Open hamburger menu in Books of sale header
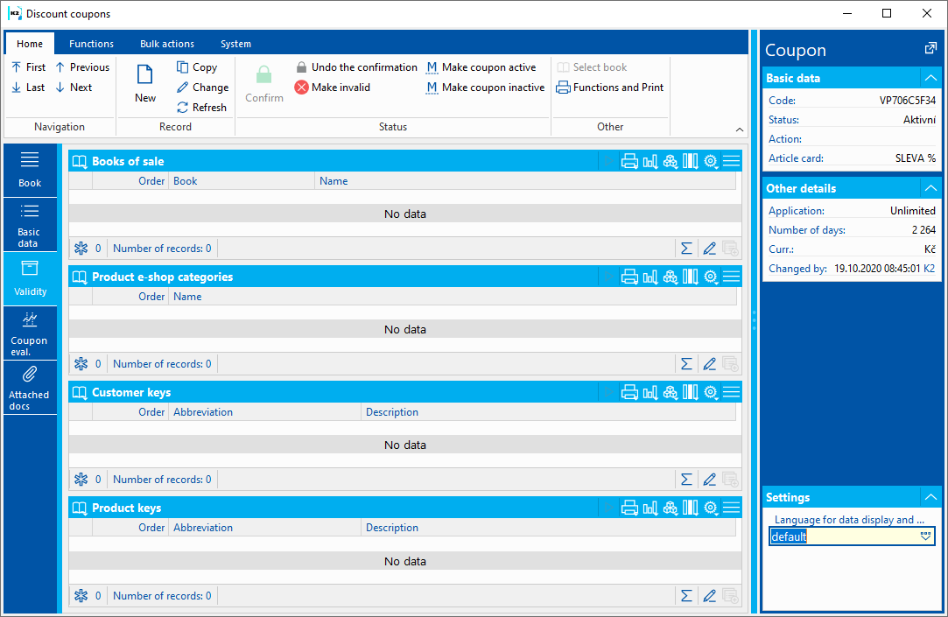 (x=731, y=161)
